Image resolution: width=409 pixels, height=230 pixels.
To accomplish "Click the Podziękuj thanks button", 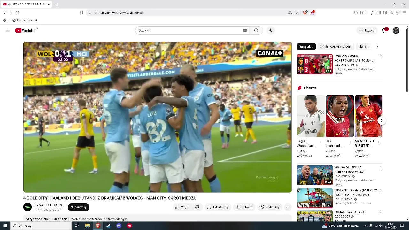I will point(270,207).
